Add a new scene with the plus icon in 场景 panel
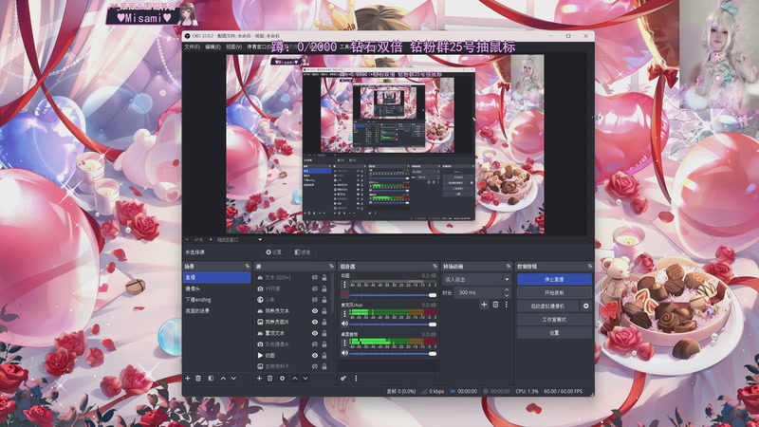The image size is (759, 427). click(x=188, y=378)
